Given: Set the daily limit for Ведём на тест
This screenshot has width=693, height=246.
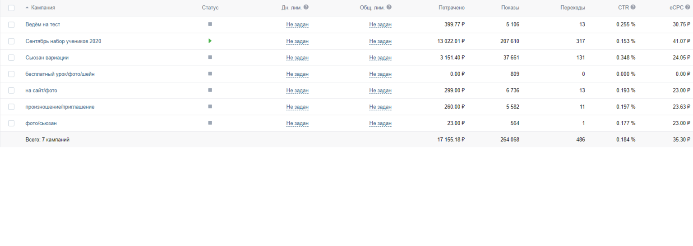Looking at the screenshot, I should 297,25.
